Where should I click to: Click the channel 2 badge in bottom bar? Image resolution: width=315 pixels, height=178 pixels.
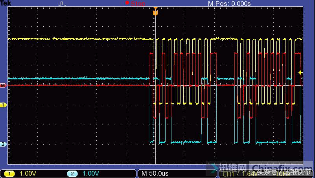[72, 173]
